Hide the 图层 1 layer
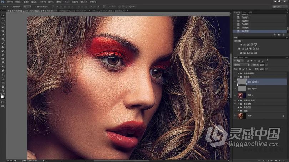Screen dimensions: 289x162 pos(235,95)
